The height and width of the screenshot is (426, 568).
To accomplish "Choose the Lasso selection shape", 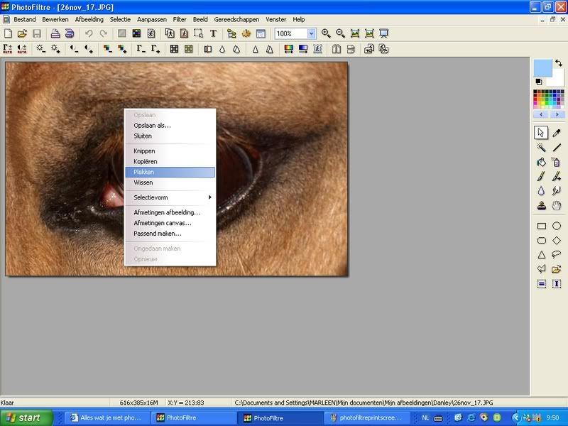I will coord(557,255).
